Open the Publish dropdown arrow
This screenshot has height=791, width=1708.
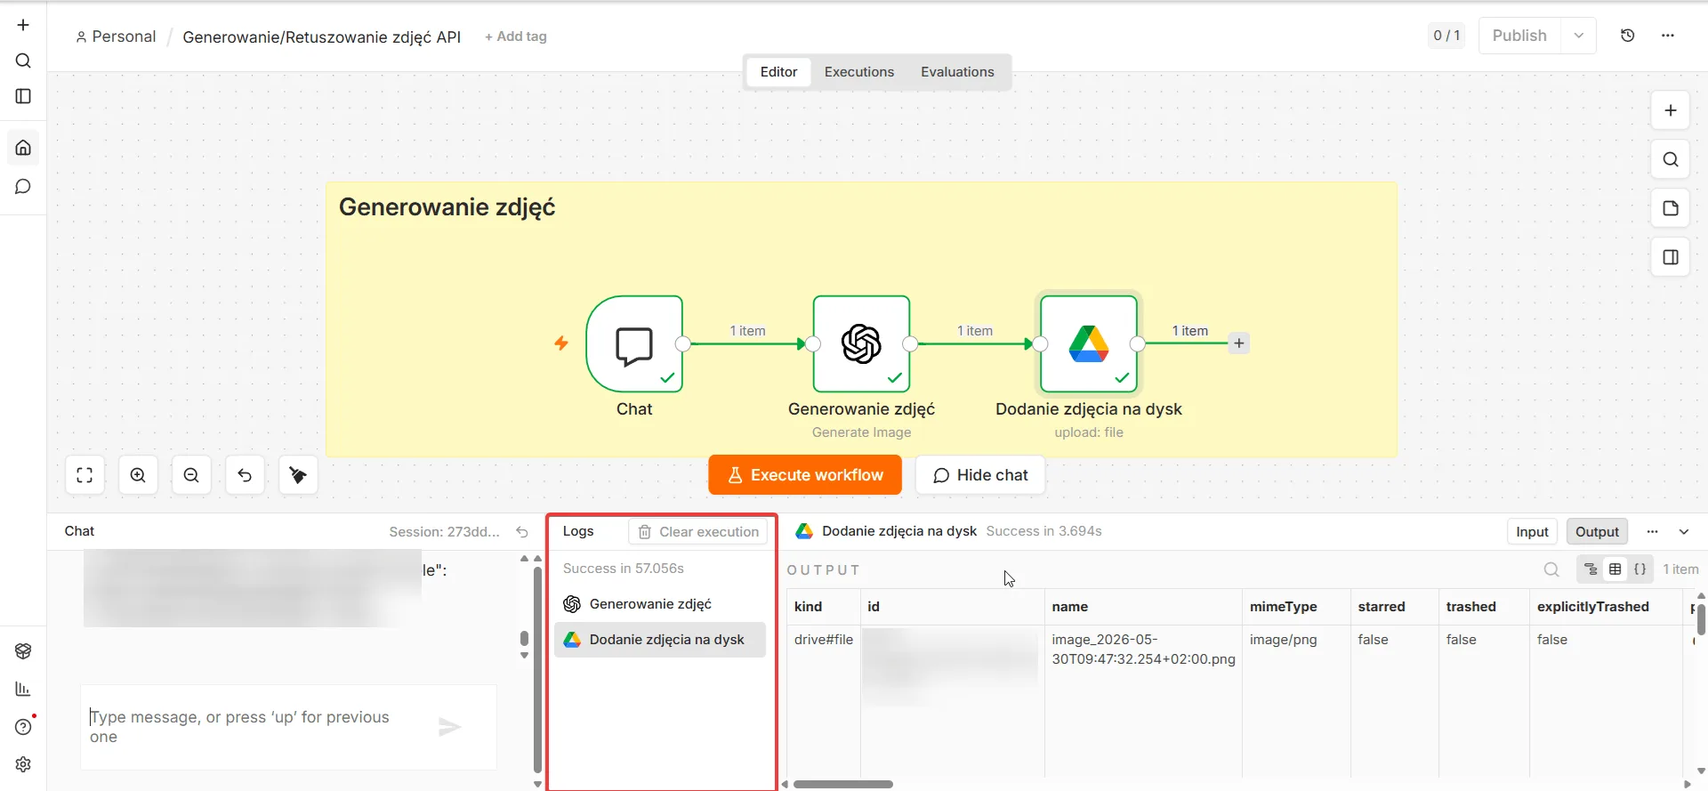[x=1579, y=36]
